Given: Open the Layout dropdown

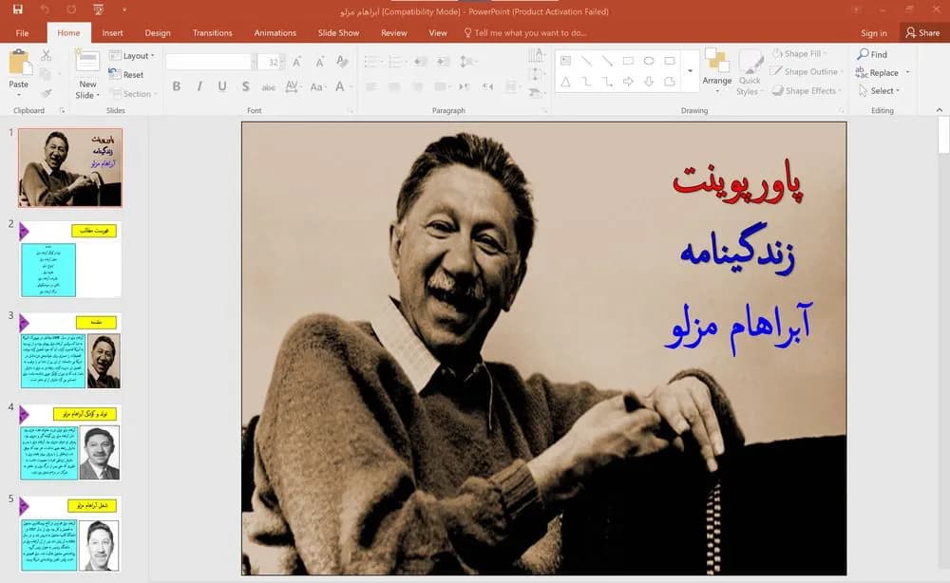Looking at the screenshot, I should [132, 56].
